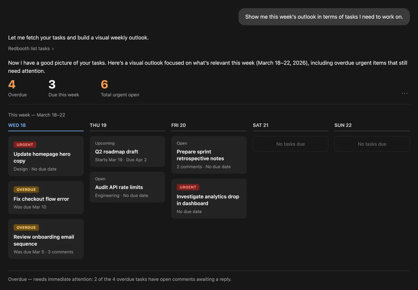Screen dimensions: 418x290
Task: Open the Q2 roadmap draft task card
Action: coord(127,151)
